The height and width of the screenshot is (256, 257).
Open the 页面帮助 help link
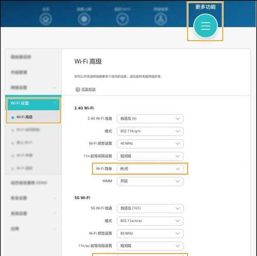click(x=88, y=89)
